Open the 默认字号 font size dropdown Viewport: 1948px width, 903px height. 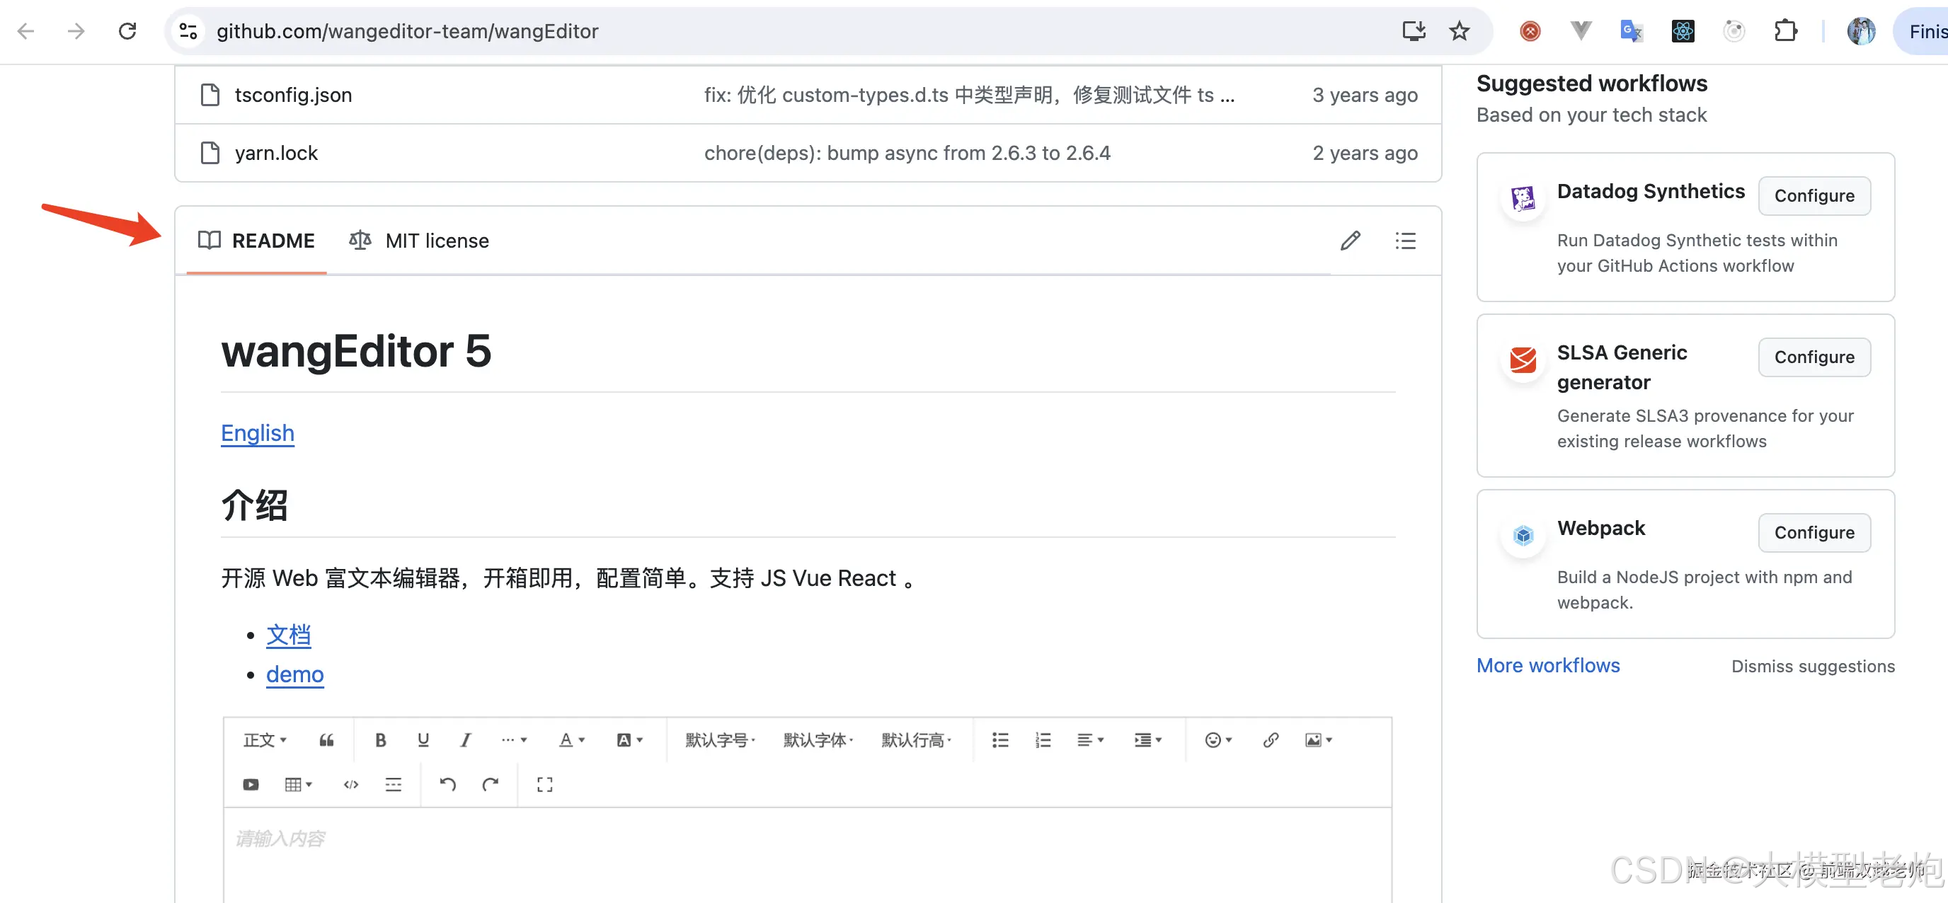tap(718, 740)
